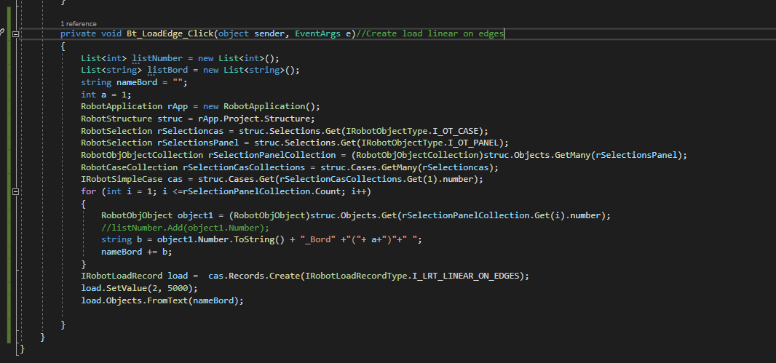Viewport: 776px width, 363px height.
Task: Click the 'i++' increment expression
Action: coord(359,191)
